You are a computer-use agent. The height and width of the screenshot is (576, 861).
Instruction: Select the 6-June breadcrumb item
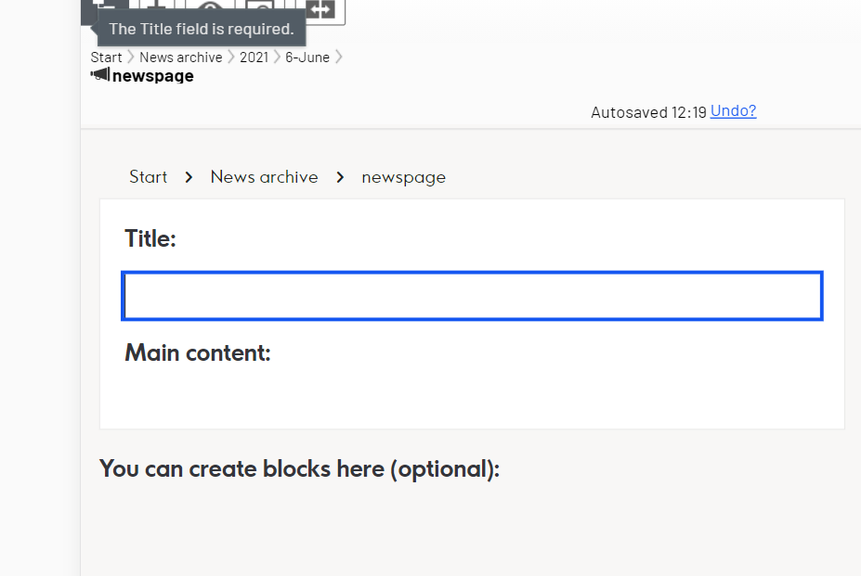[x=307, y=58]
